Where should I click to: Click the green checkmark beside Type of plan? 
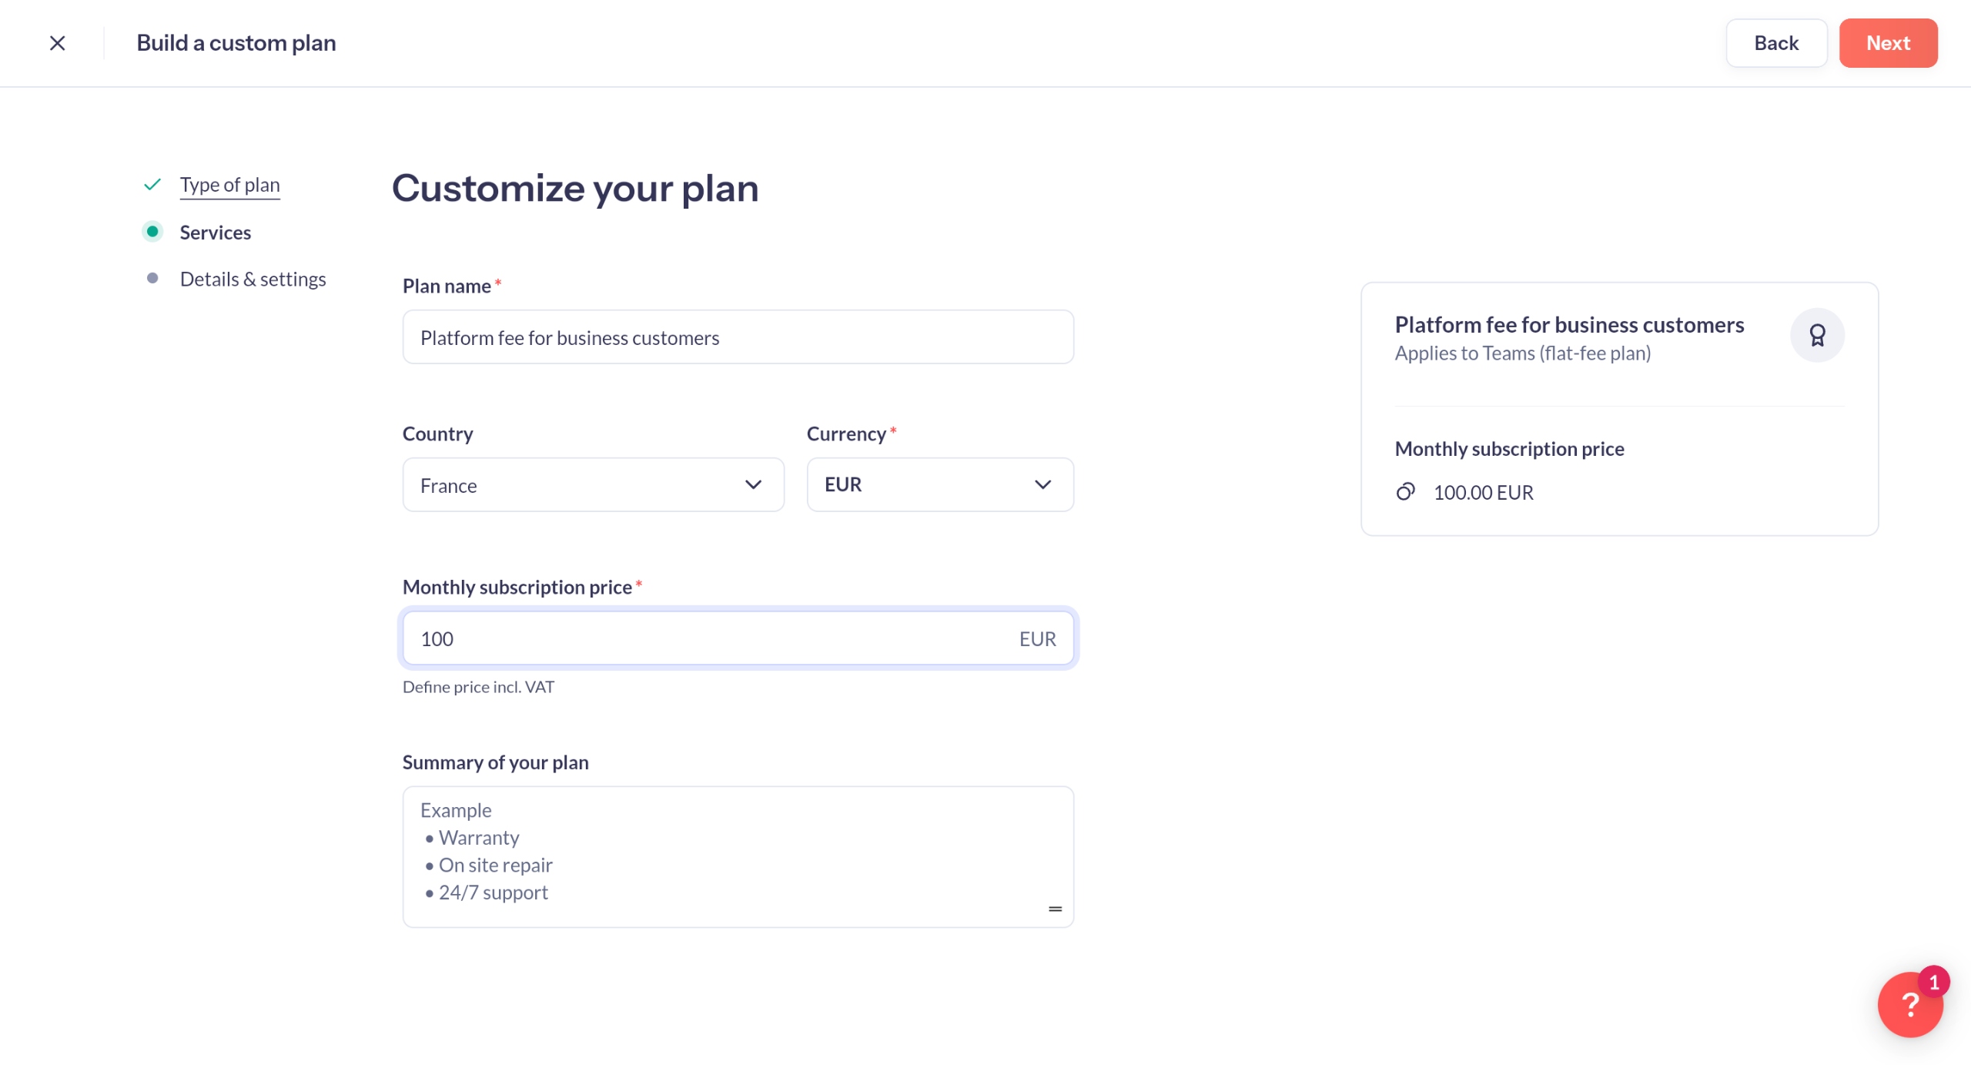152,185
